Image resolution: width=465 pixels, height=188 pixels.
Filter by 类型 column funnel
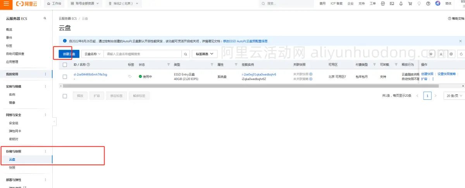pyautogui.click(x=212, y=65)
